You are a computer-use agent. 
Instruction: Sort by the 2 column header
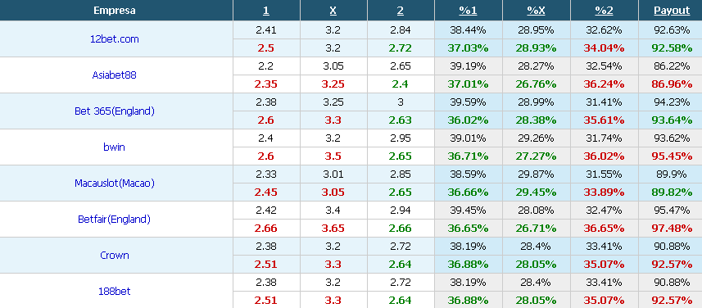pos(401,11)
